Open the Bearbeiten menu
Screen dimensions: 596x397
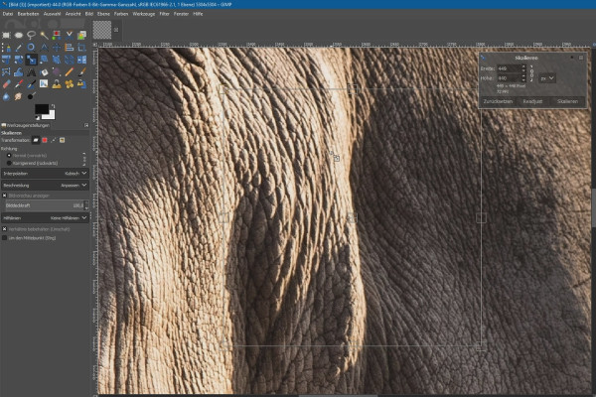pyautogui.click(x=28, y=14)
